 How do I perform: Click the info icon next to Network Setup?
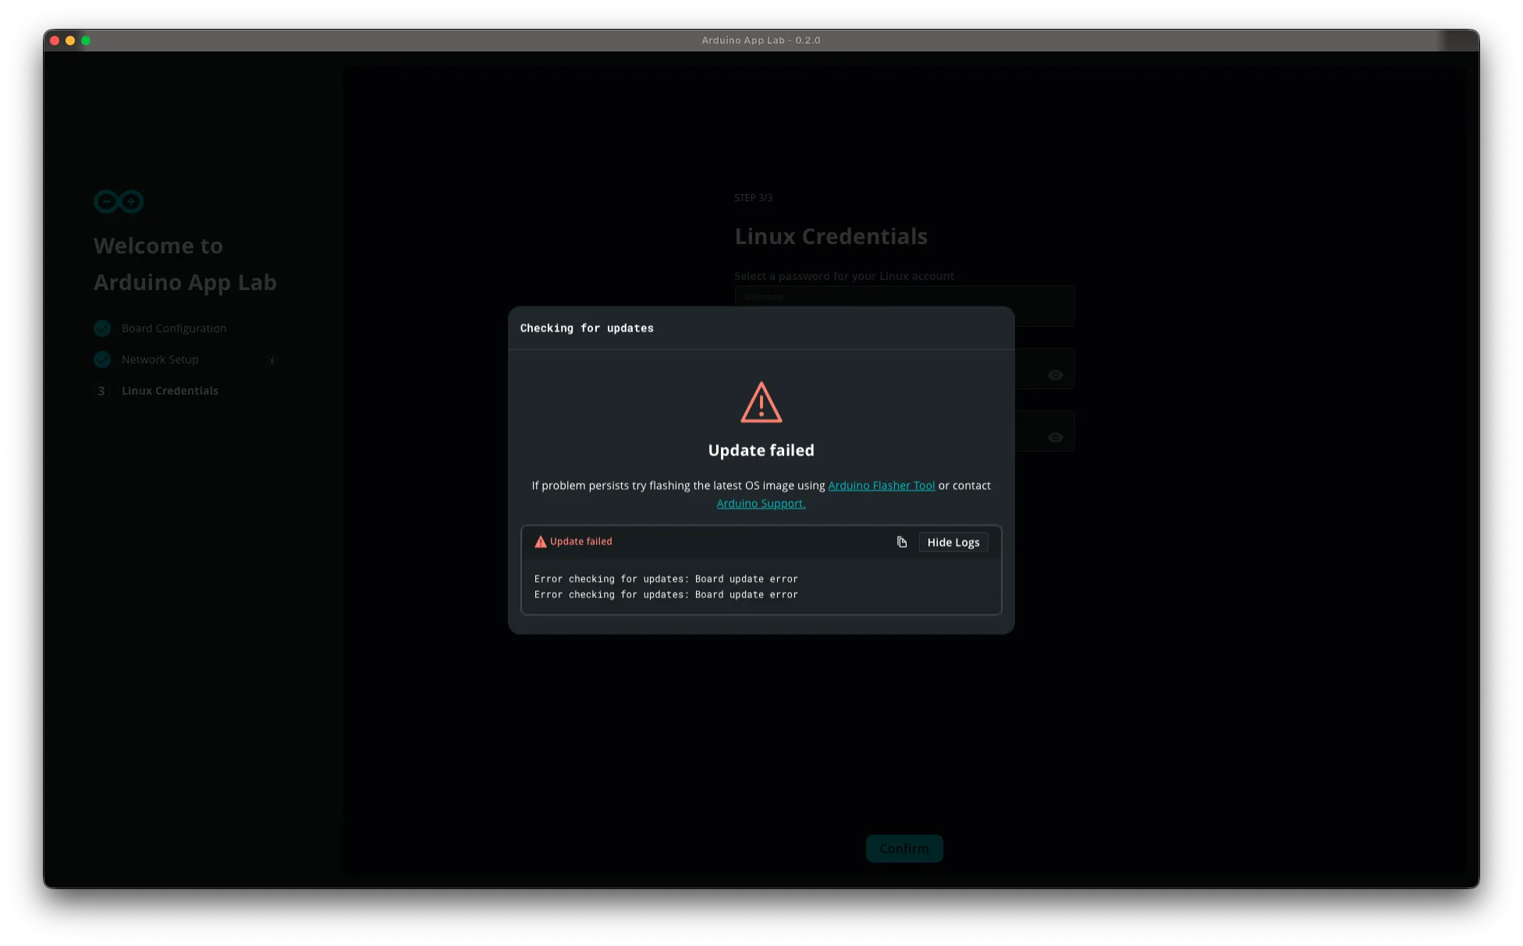tap(272, 360)
